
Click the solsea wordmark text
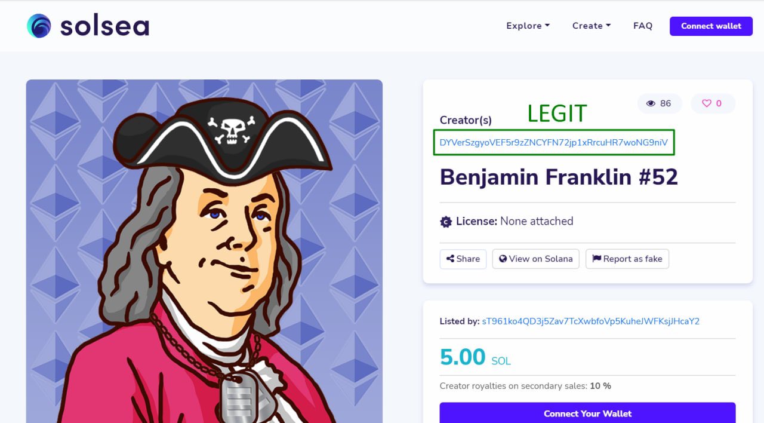(x=104, y=26)
